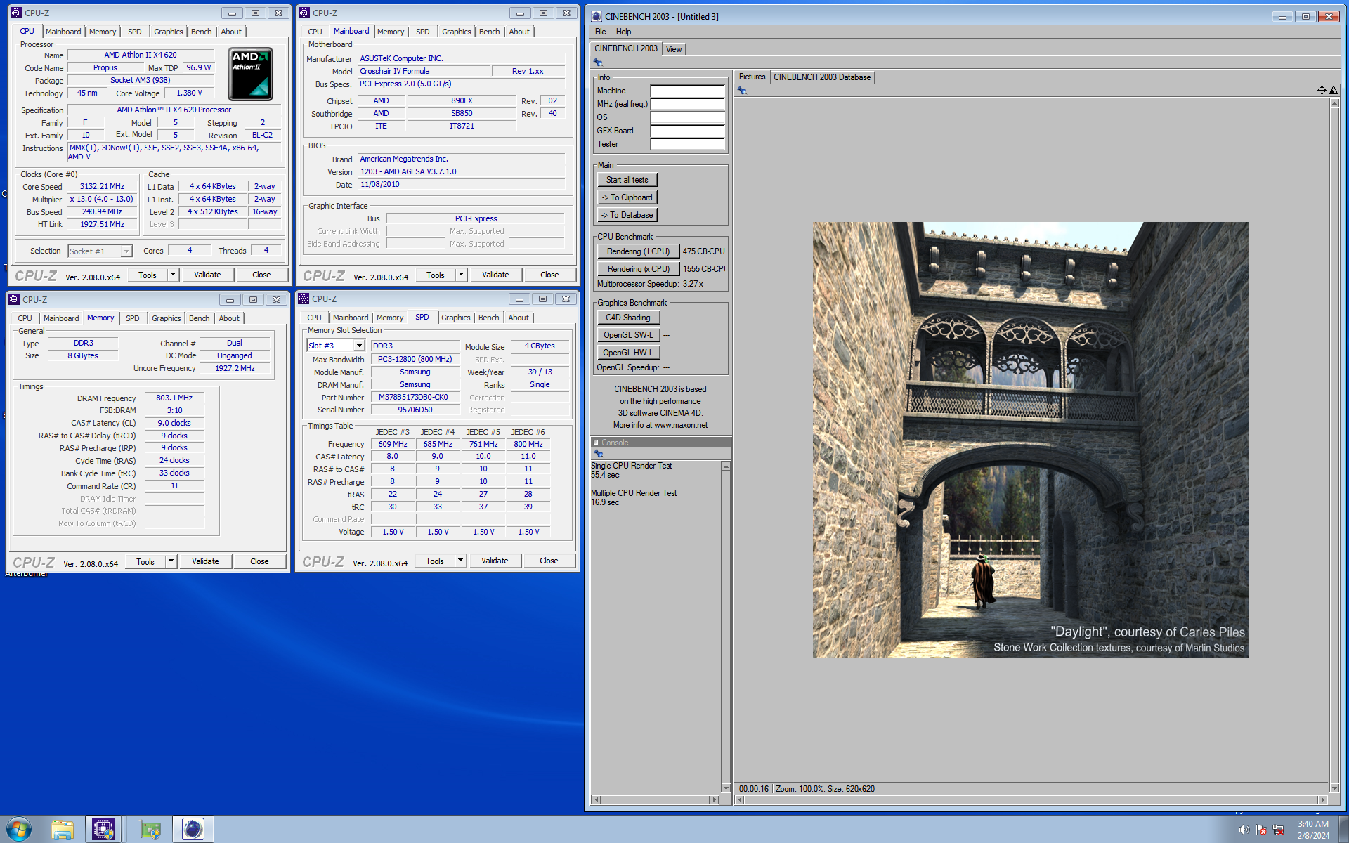Click the Daylight rendered castle image
This screenshot has width=1349, height=843.
point(1030,440)
